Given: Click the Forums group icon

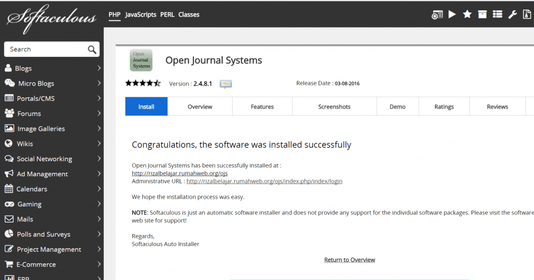Looking at the screenshot, I should [x=9, y=113].
